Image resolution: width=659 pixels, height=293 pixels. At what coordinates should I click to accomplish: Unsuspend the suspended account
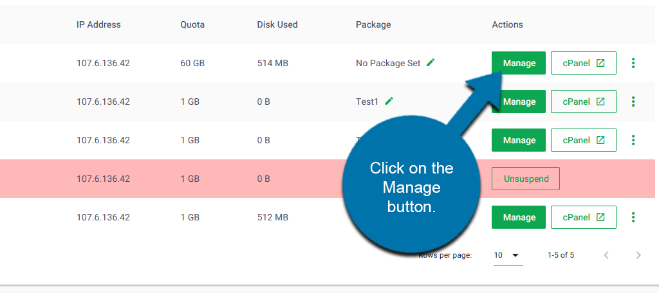point(526,179)
